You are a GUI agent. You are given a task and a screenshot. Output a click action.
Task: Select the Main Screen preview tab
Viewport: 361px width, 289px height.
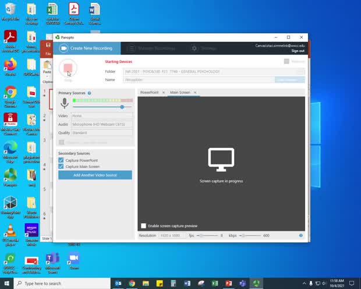180,93
